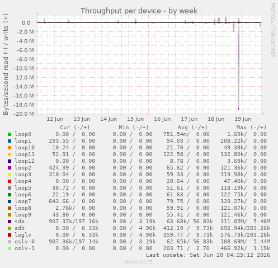This screenshot has width=278, height=268.
Task: Click the loop10 orange legend swatch
Action: [10, 148]
